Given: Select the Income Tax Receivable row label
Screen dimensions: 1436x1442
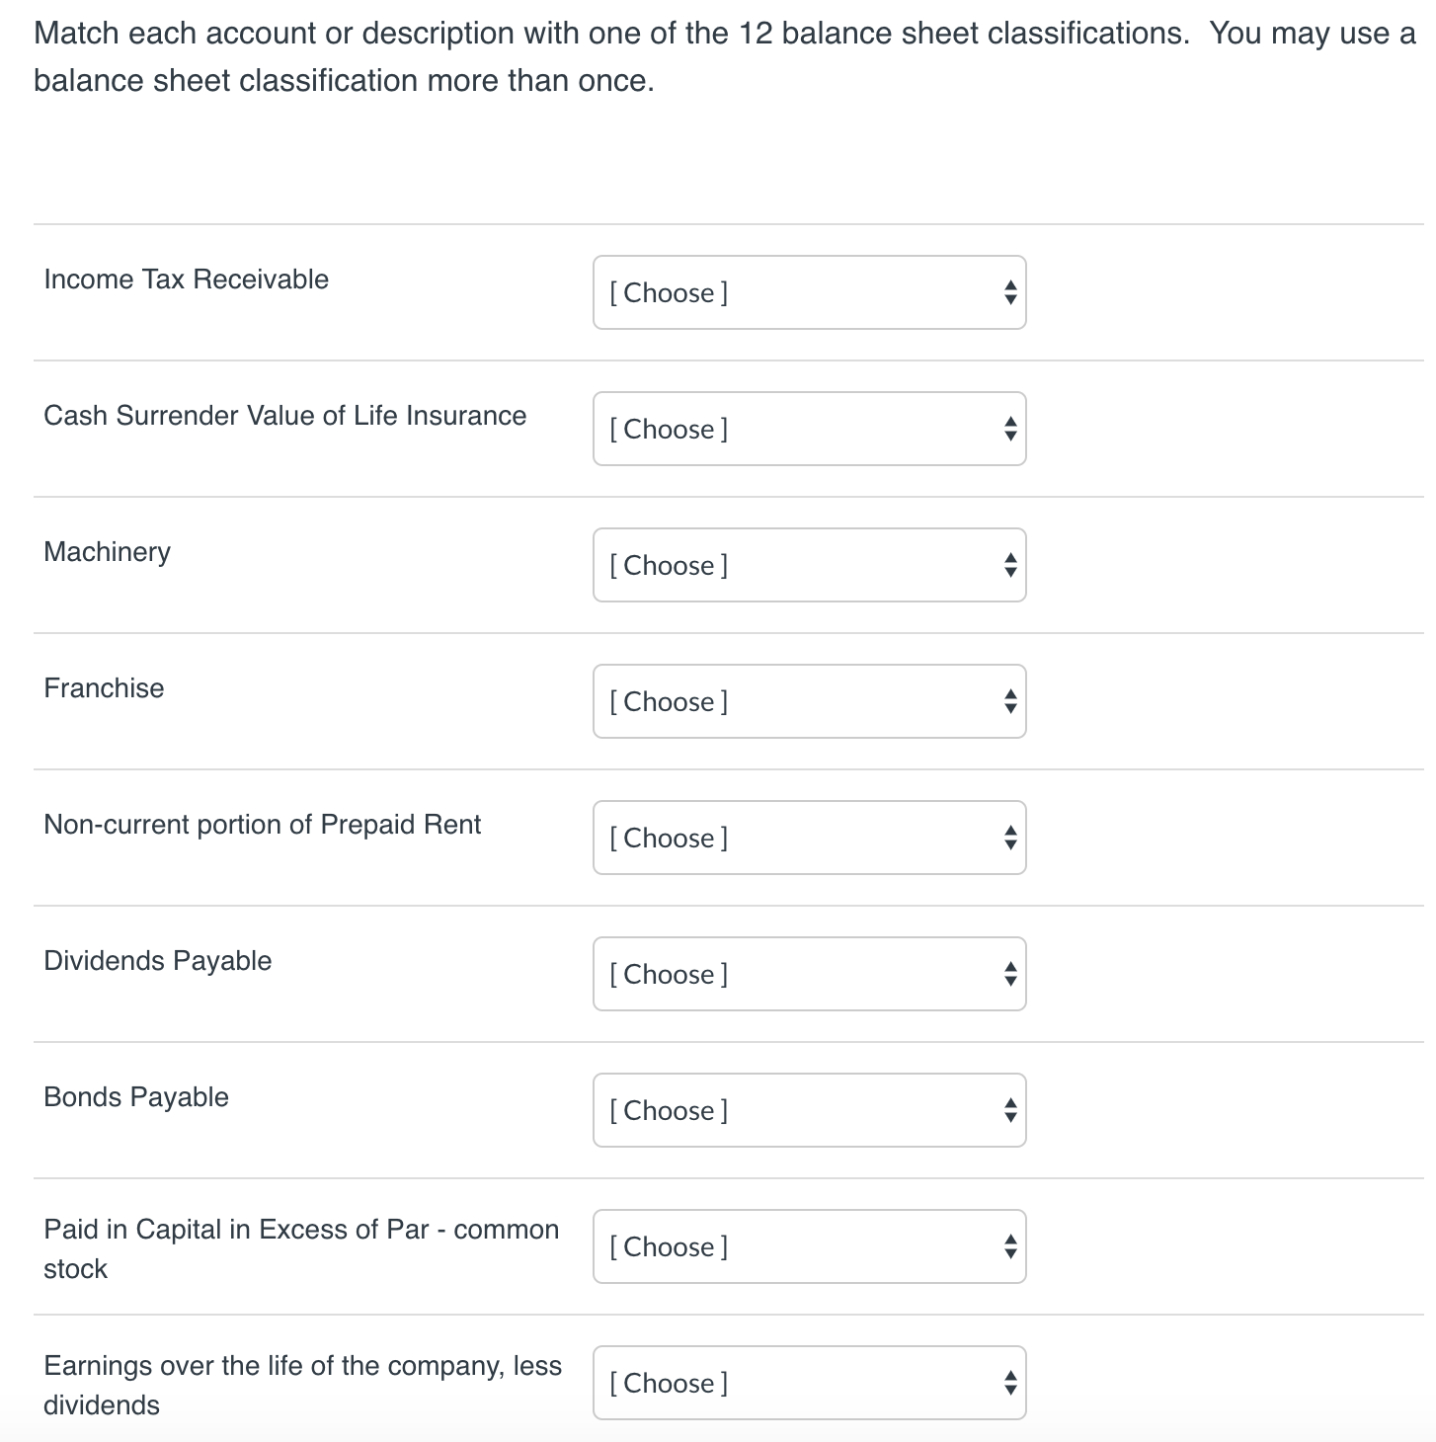Looking at the screenshot, I should [x=186, y=280].
